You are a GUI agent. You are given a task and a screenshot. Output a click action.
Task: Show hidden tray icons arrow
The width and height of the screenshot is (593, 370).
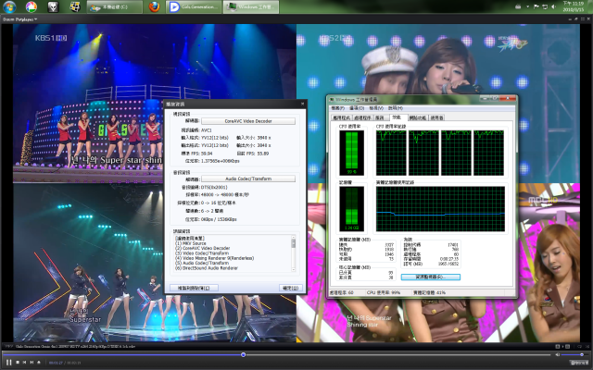527,6
